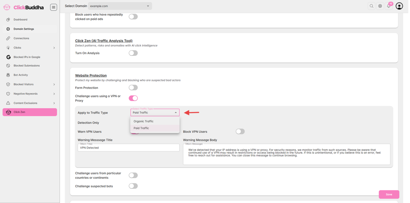
Task: Click the pink Save button
Action: (x=389, y=195)
